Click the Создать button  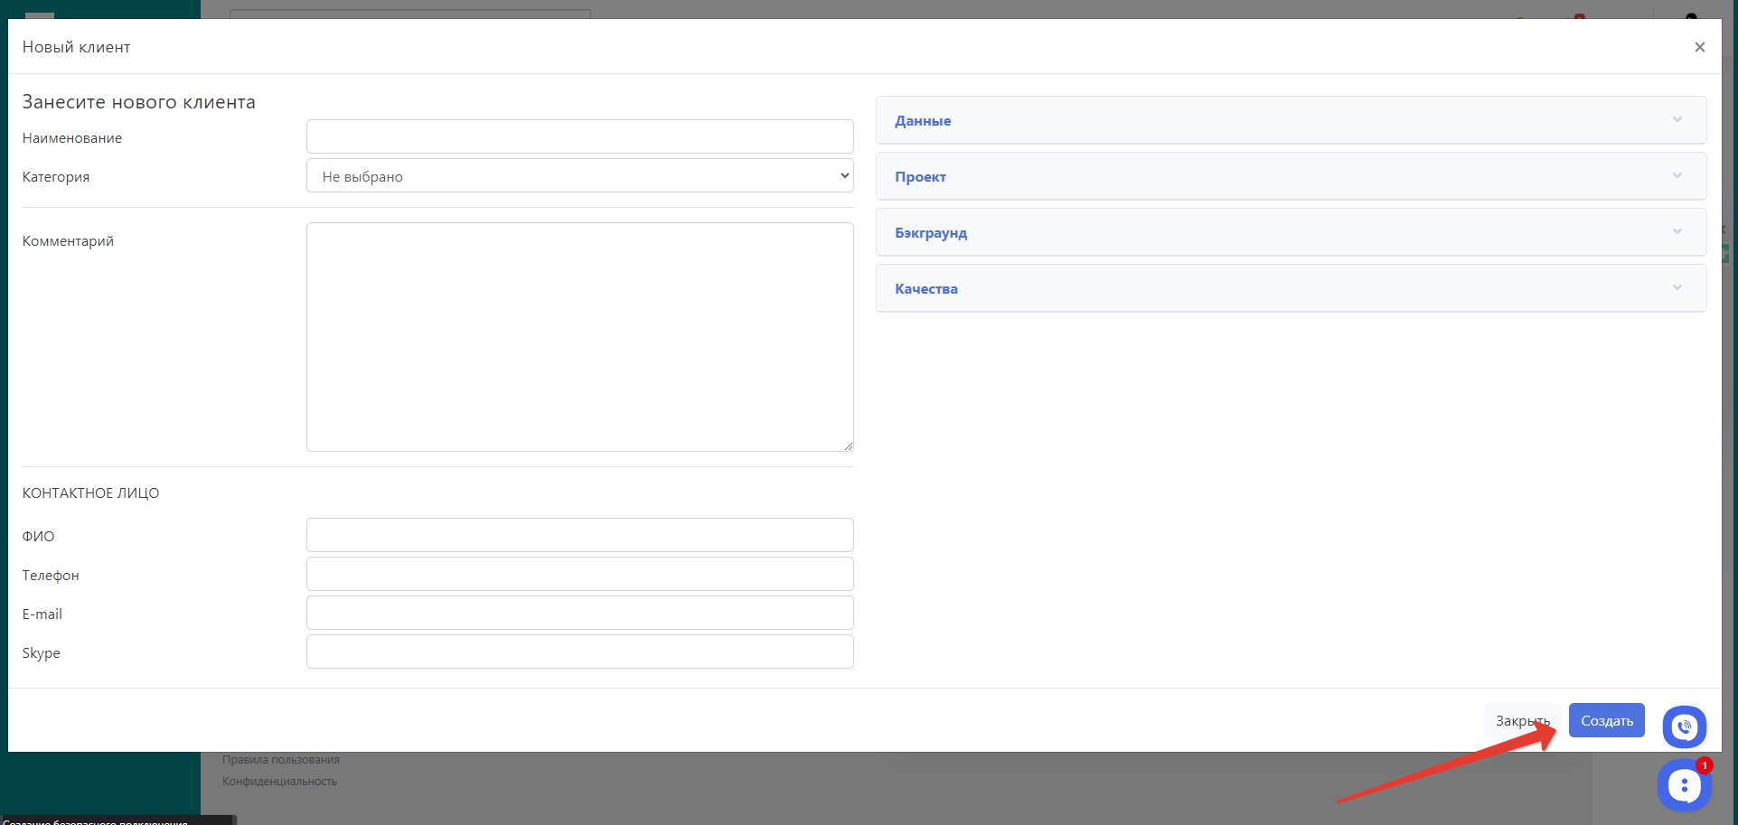click(1606, 720)
